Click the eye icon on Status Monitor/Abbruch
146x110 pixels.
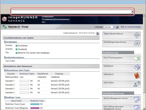point(137,35)
